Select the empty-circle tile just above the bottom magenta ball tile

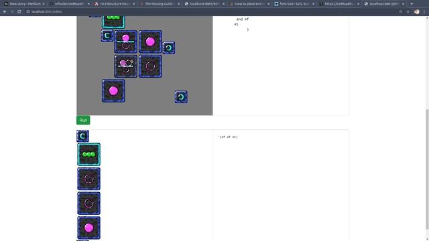[x=88, y=203]
